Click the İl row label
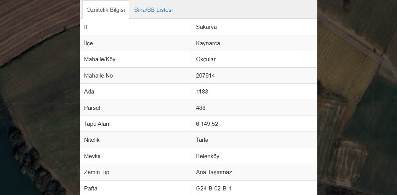Viewport: 397px width, 195px height. [85, 27]
